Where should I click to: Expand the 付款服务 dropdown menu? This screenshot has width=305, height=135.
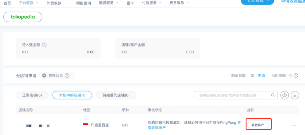coord(152,3)
